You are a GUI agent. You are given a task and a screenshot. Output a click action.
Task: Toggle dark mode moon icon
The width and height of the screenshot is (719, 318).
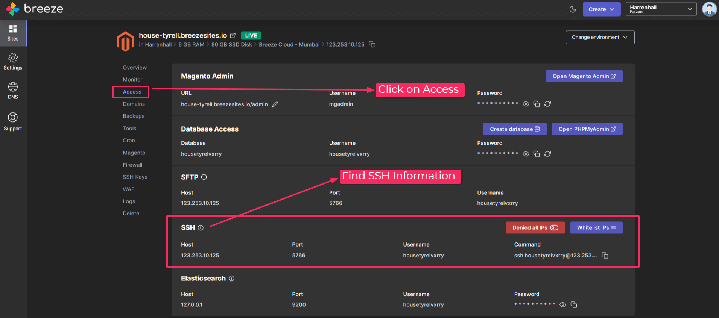click(x=573, y=9)
